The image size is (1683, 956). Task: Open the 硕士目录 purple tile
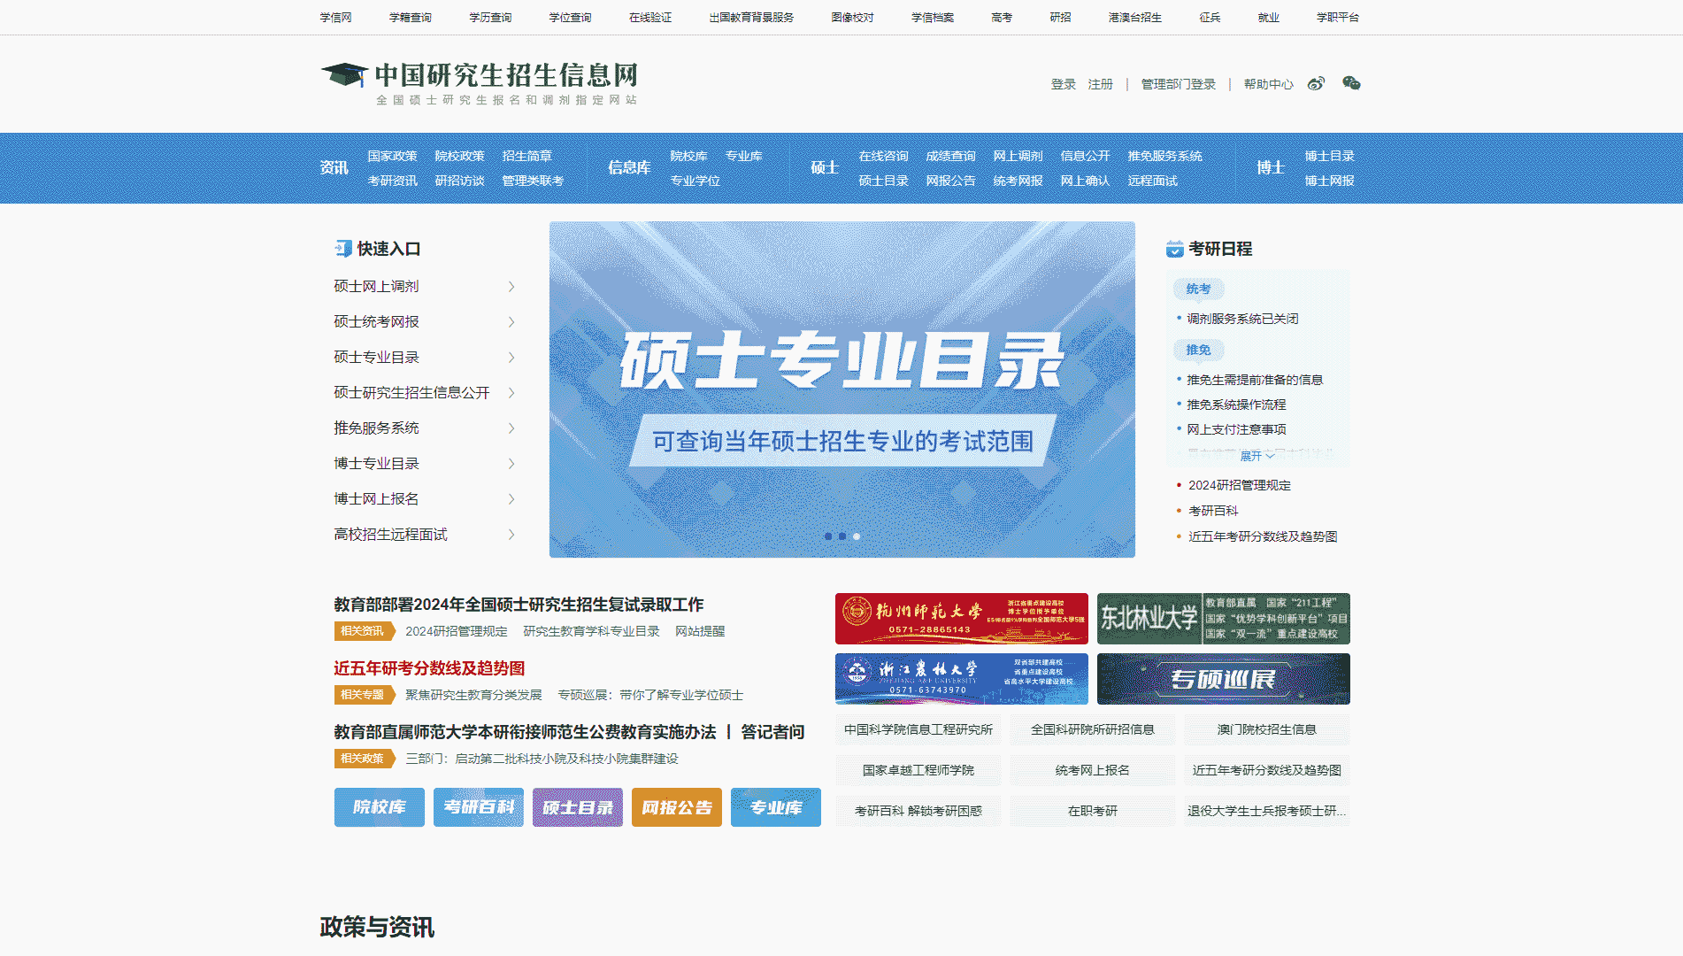click(578, 807)
